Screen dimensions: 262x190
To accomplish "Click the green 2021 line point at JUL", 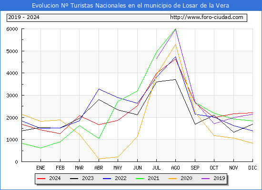I will (x=156, y=52).
